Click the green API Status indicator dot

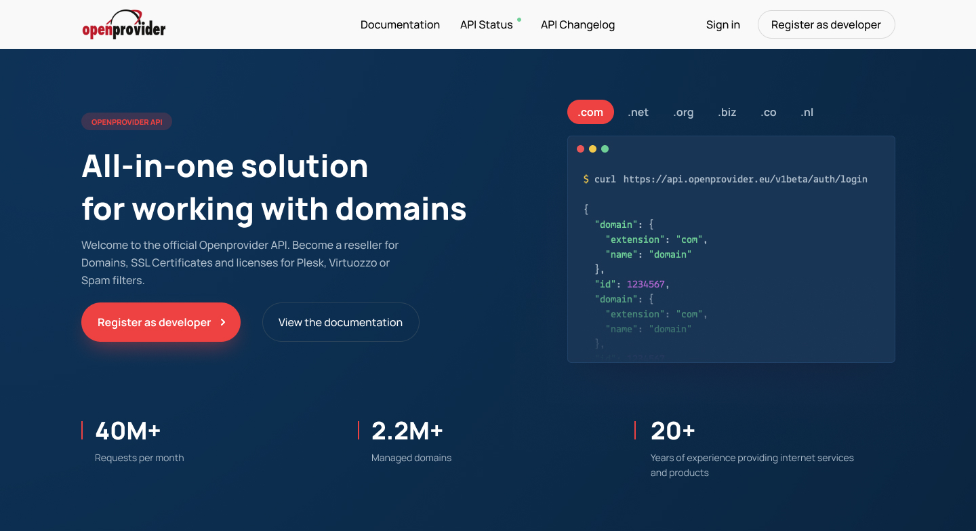click(519, 20)
